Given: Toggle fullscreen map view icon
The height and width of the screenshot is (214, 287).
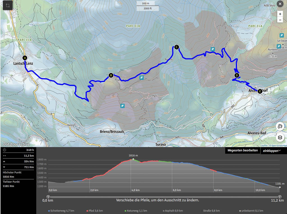Looking at the screenshot, I should point(7,5).
